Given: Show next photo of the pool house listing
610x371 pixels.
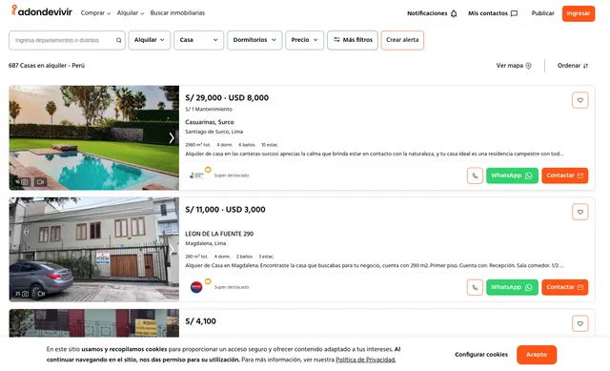Looking at the screenshot, I should coord(172,137).
